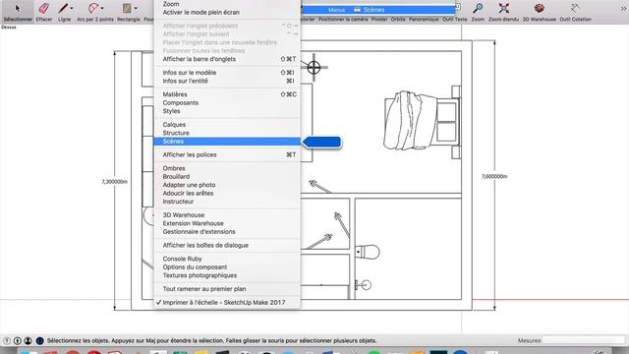Screen dimensions: 629x354
Task: Open Structure from the menu
Action: coord(227,133)
